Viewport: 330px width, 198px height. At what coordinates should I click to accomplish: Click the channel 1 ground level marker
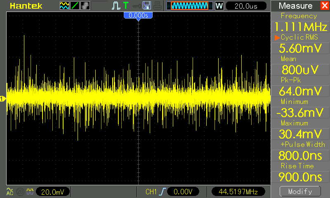point(3,99)
